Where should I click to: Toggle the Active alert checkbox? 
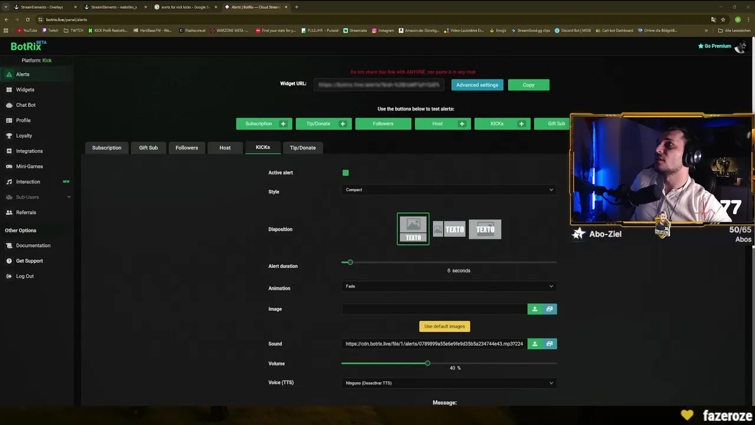click(346, 173)
